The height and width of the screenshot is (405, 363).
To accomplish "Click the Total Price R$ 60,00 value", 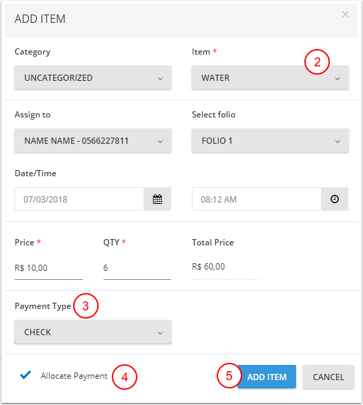I will coord(208,267).
